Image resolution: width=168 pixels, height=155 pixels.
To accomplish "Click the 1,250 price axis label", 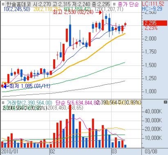I will 150,78.
